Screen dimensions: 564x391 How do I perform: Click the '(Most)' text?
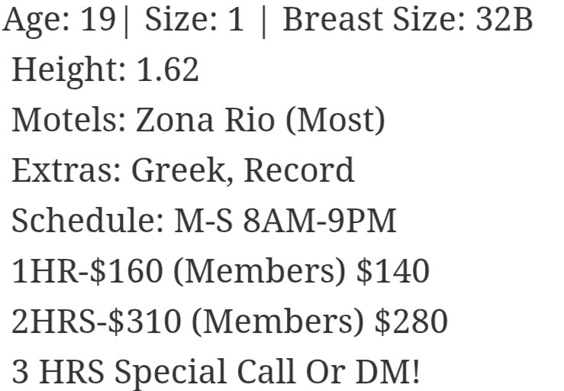pyautogui.click(x=336, y=121)
